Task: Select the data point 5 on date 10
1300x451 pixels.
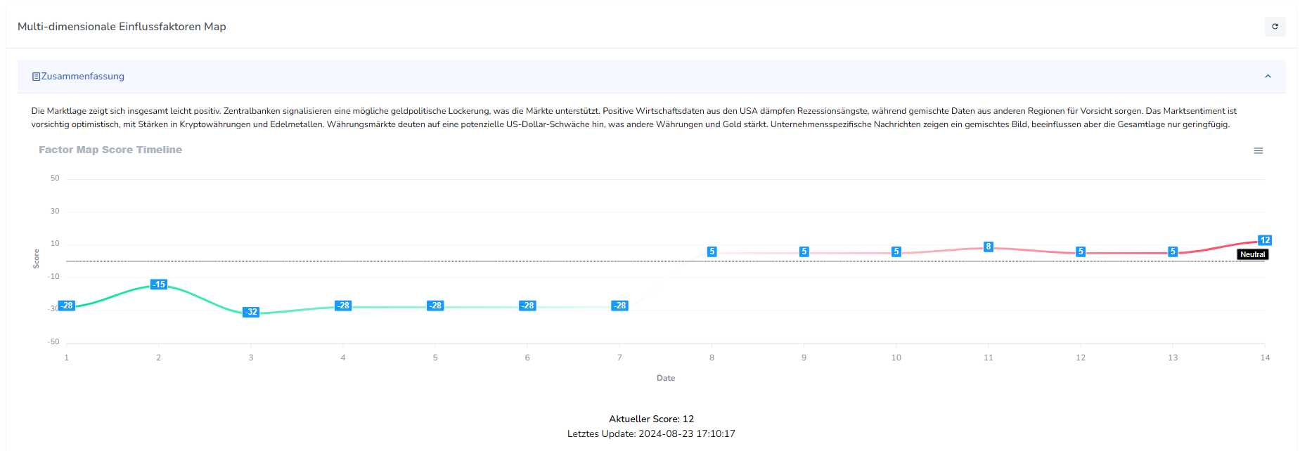Action: (896, 251)
